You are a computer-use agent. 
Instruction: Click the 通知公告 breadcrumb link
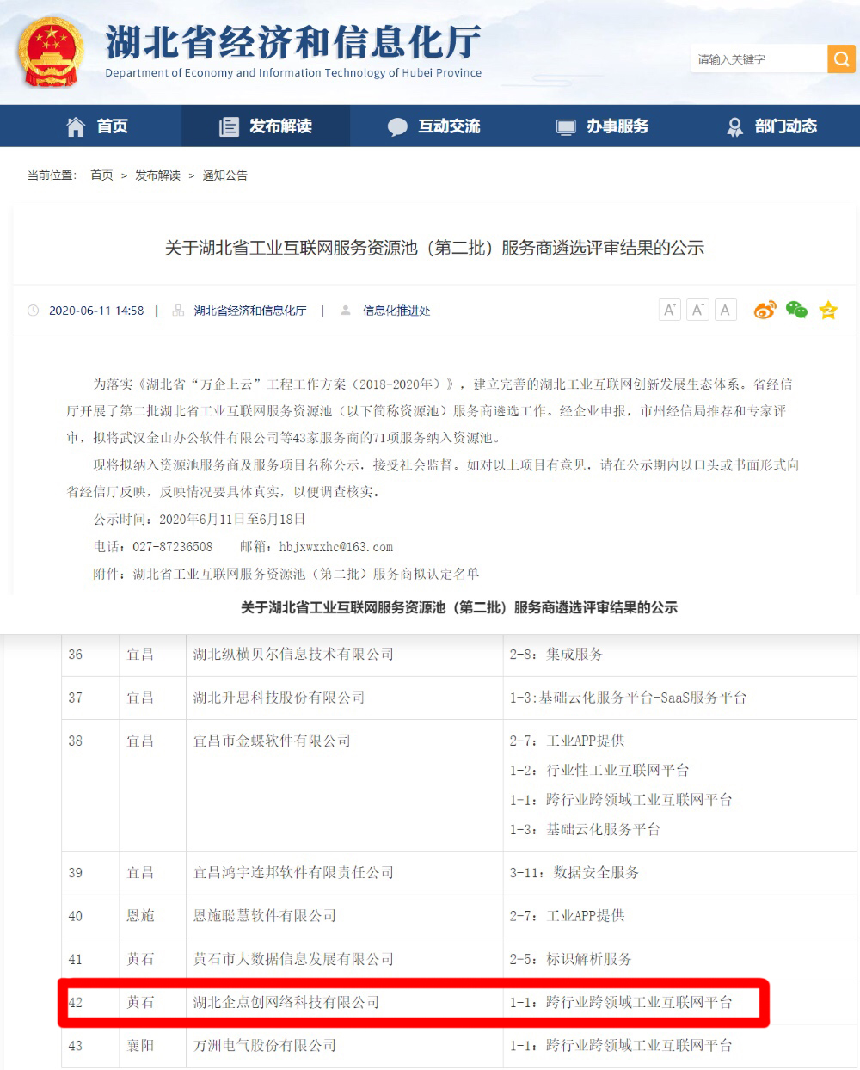224,175
